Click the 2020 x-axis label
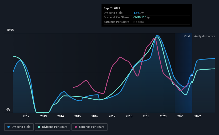The image size is (219, 135). click(x=163, y=116)
